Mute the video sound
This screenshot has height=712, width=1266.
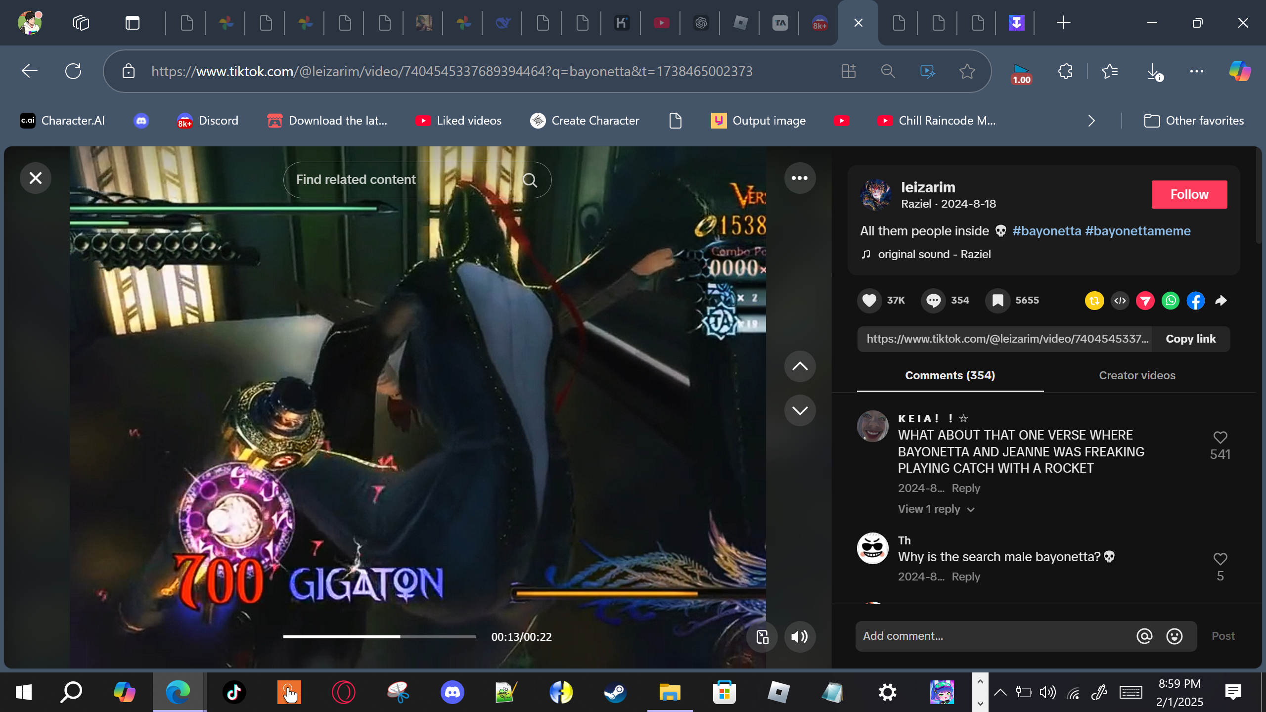click(x=799, y=636)
